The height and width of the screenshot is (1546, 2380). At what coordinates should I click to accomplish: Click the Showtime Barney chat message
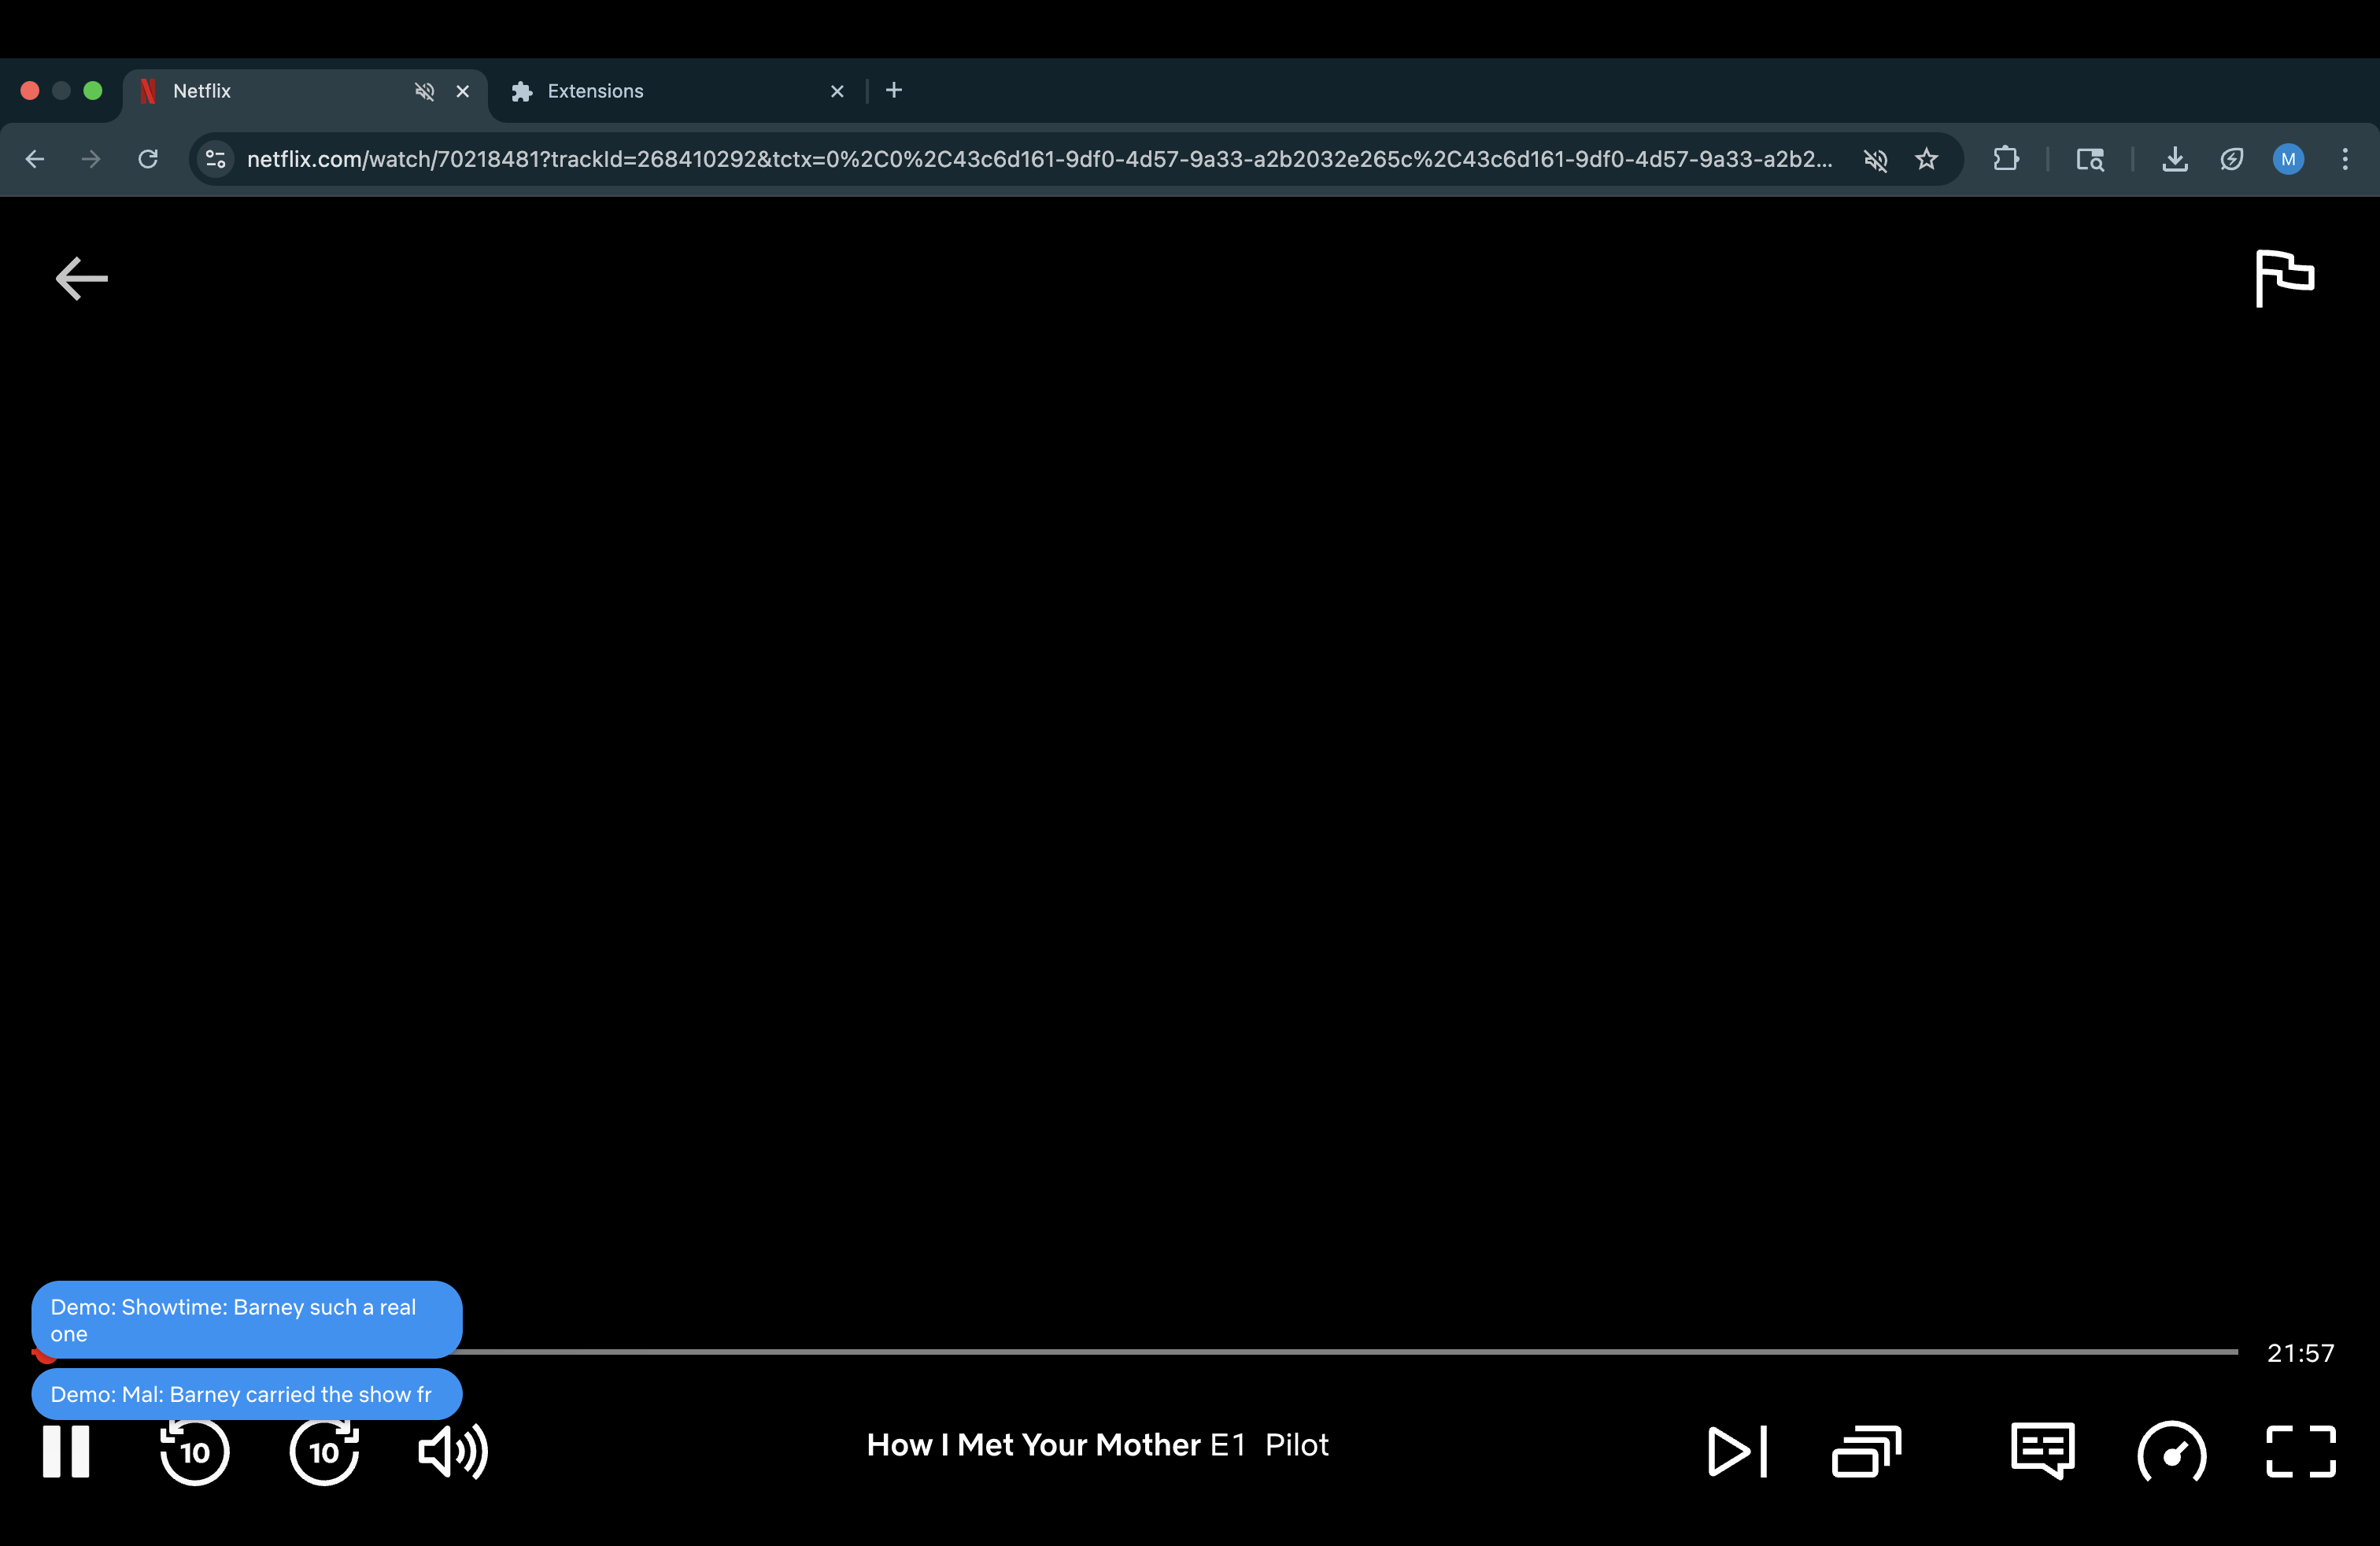pos(246,1319)
